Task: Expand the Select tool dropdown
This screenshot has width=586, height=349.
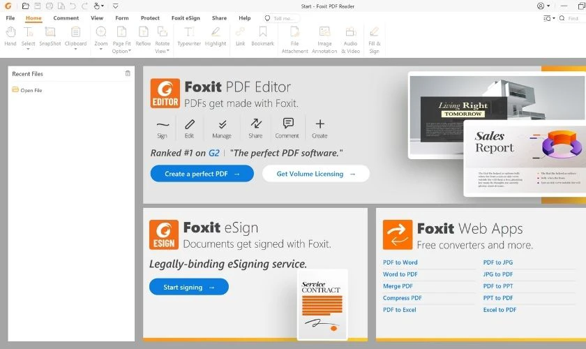Action: (29, 43)
